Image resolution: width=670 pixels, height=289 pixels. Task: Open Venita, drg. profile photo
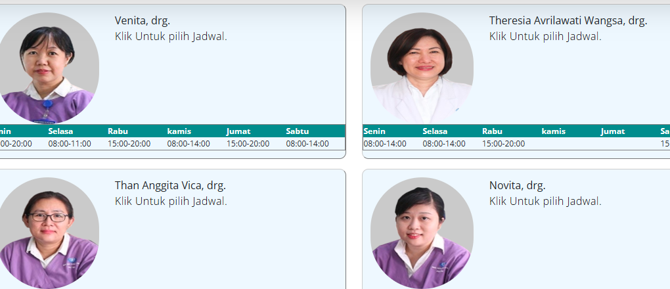(48, 68)
